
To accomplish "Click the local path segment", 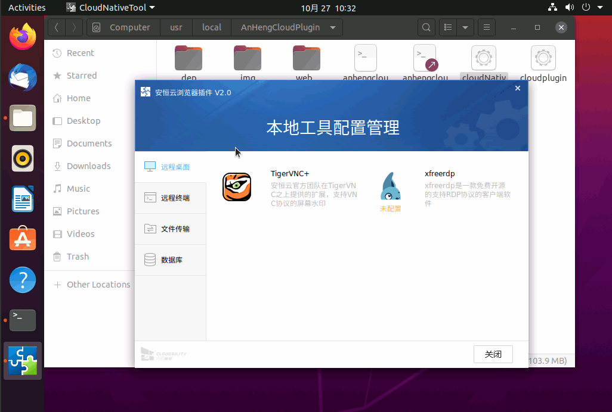I will click(x=212, y=27).
